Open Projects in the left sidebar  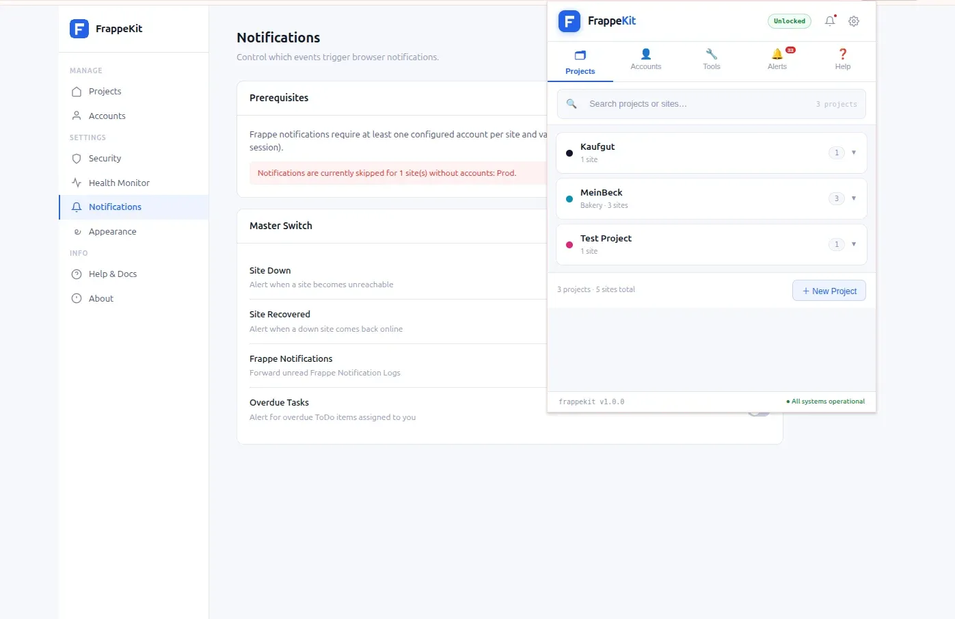pos(133,92)
